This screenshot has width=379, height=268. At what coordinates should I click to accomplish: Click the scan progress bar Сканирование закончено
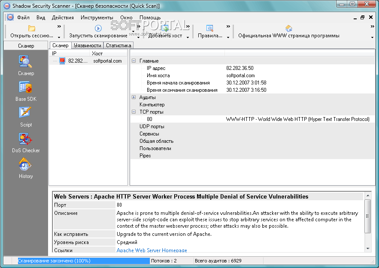[x=84, y=261]
